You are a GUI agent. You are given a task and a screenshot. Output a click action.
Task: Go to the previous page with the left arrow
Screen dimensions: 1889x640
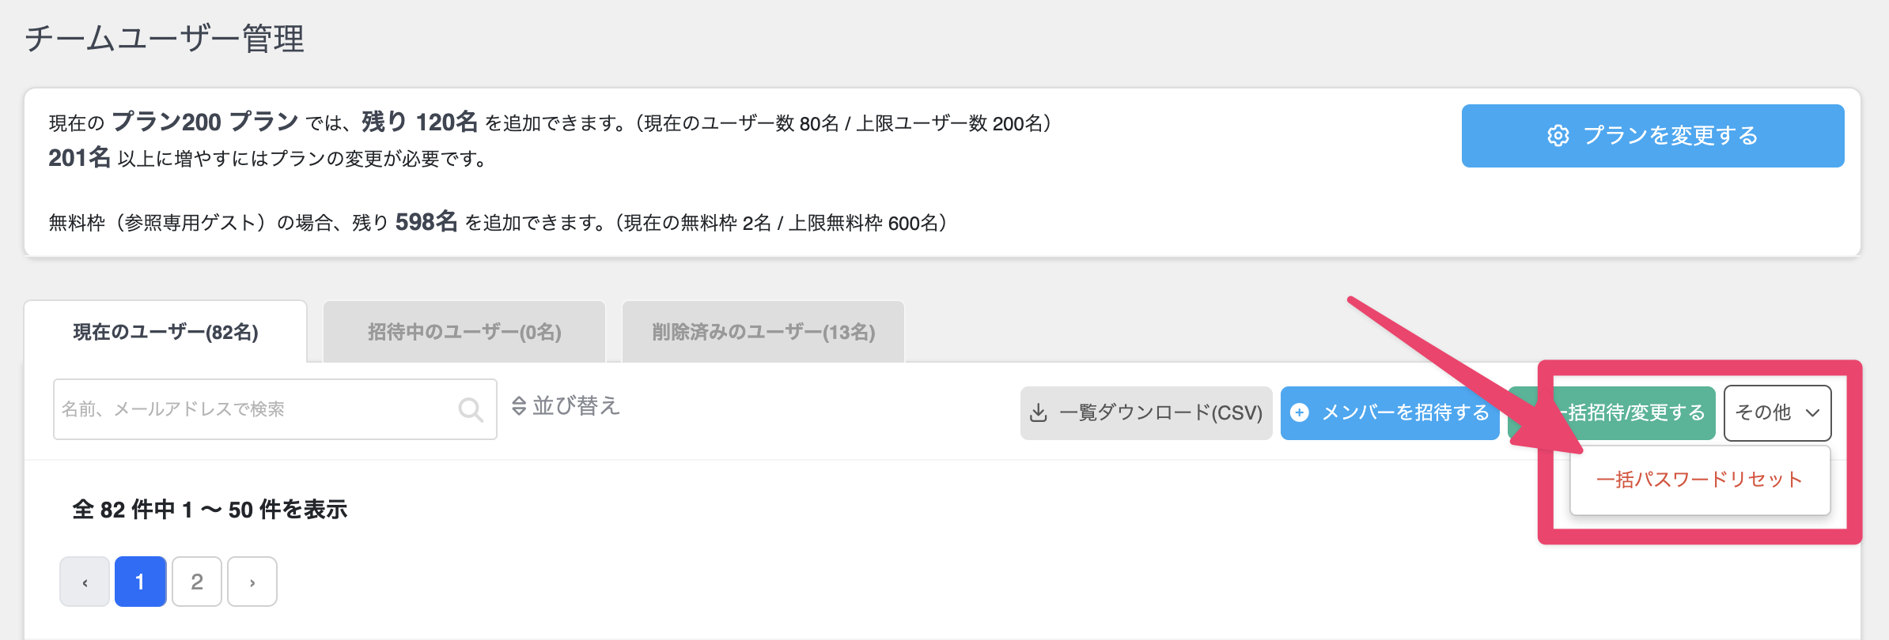point(85,582)
